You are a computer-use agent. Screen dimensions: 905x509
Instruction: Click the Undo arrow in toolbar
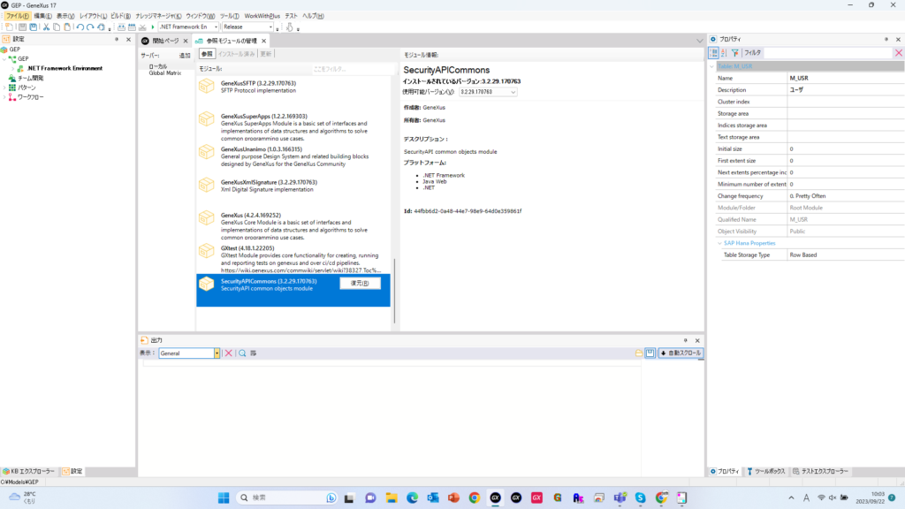[80, 27]
